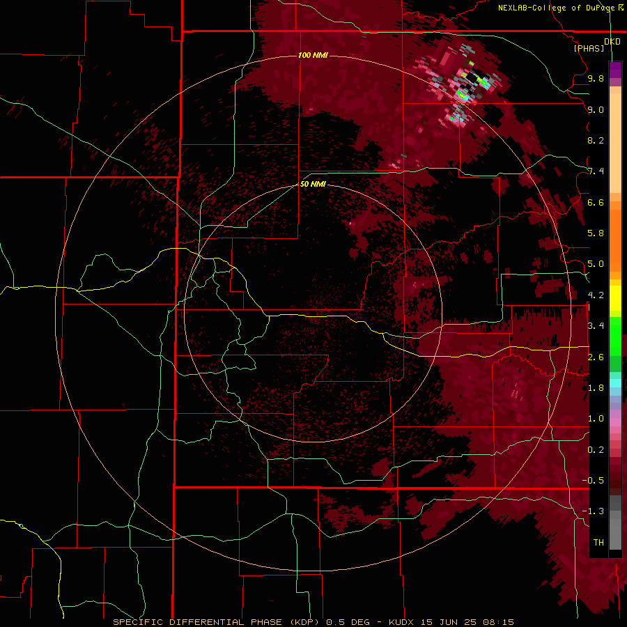This screenshot has width=627, height=627.
Task: Click the 4.2 value on the color scale
Action: coord(596,295)
